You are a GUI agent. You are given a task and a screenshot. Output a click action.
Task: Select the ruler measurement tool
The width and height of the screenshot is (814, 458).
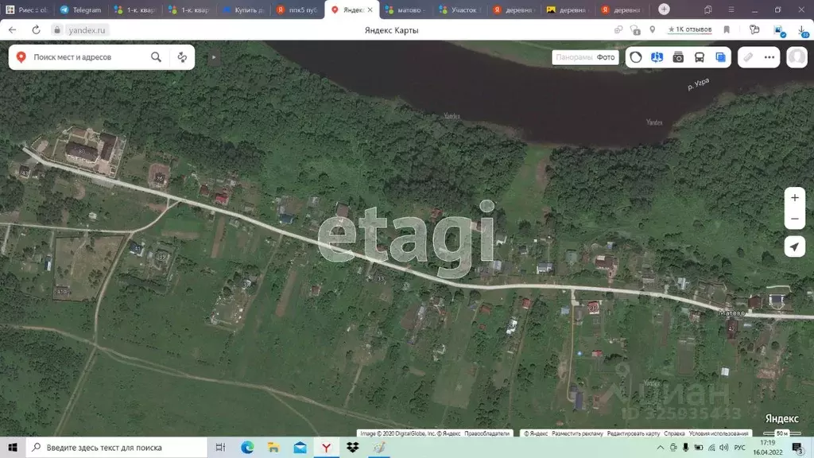pos(748,56)
